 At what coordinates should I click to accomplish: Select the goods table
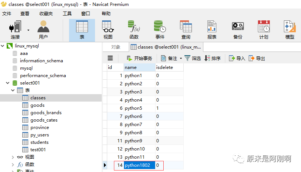[x=37, y=105]
